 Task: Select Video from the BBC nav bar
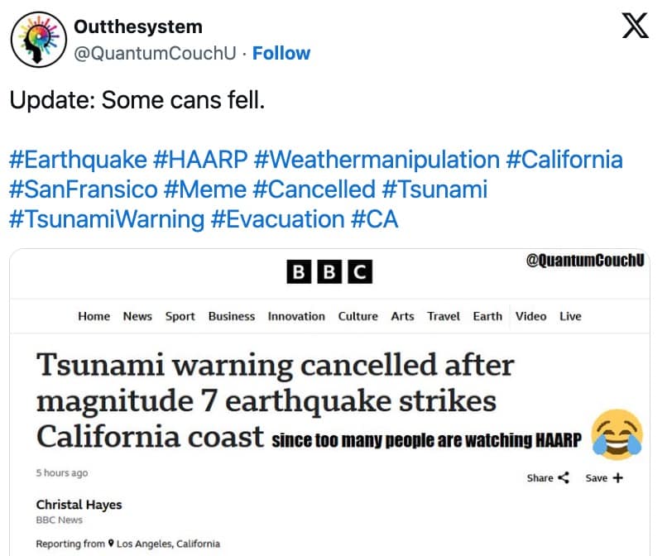click(530, 316)
